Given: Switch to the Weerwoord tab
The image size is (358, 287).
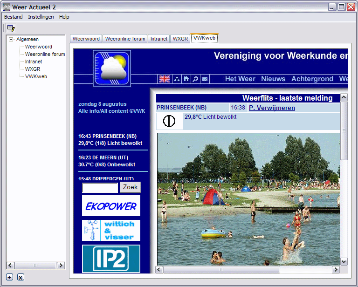Looking at the screenshot, I should point(86,39).
